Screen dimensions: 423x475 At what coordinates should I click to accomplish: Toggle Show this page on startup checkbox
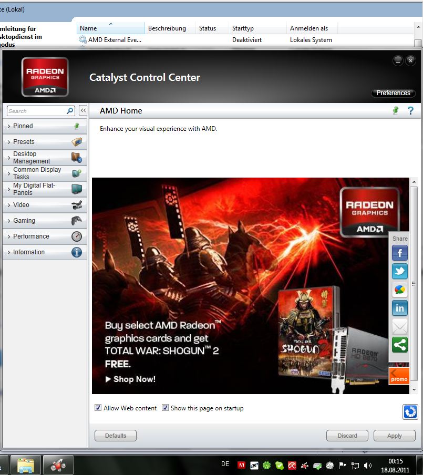pos(165,408)
